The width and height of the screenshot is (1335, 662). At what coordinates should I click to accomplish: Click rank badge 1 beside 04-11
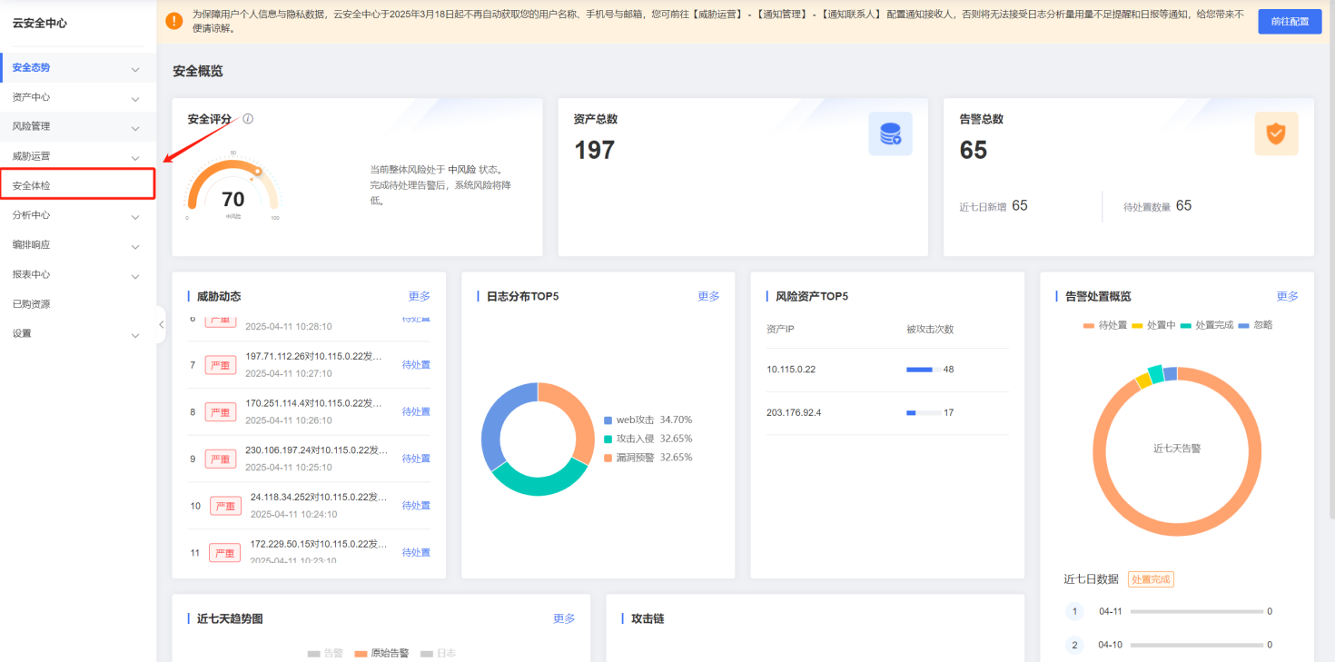[x=1075, y=612]
